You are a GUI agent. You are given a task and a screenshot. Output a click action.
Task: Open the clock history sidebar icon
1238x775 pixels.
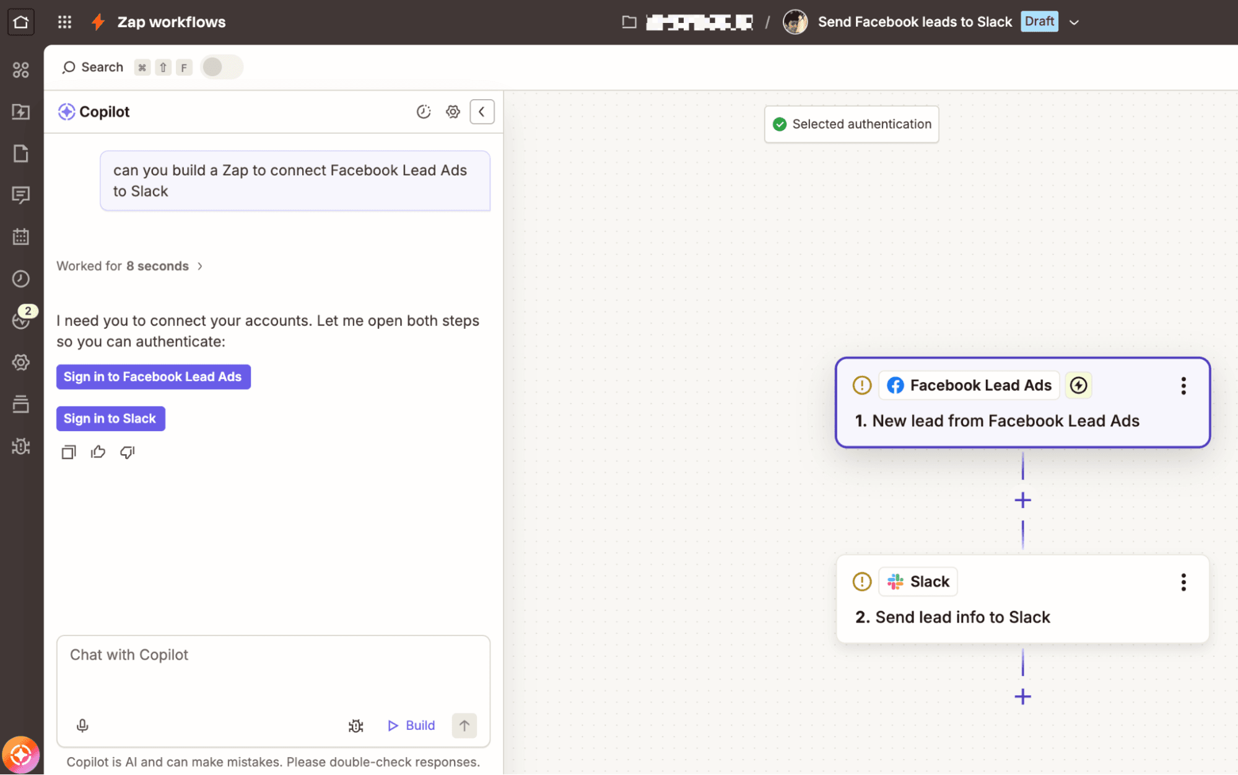[x=21, y=279]
